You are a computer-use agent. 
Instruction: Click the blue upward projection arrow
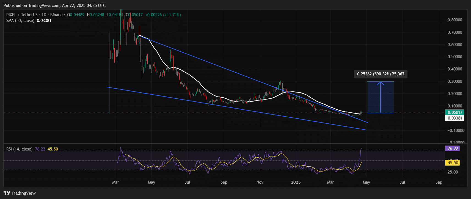[381, 97]
